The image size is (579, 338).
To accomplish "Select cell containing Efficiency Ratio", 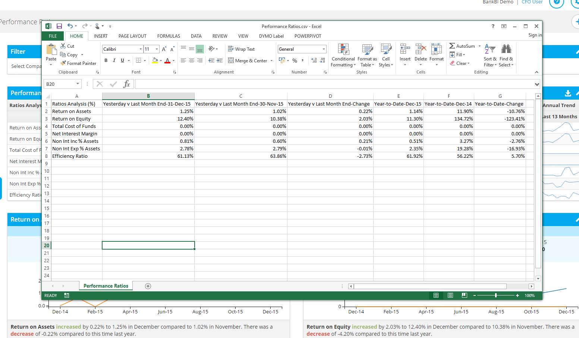I will pos(70,156).
